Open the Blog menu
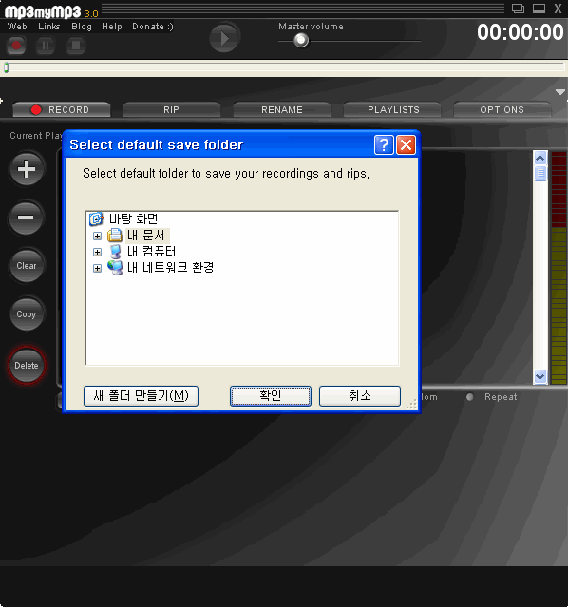This screenshot has width=568, height=607. [82, 27]
